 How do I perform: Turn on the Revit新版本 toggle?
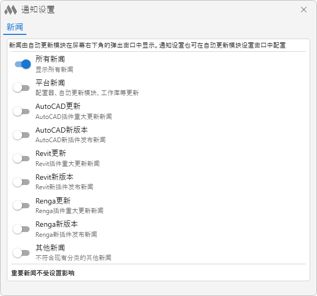click(x=21, y=182)
